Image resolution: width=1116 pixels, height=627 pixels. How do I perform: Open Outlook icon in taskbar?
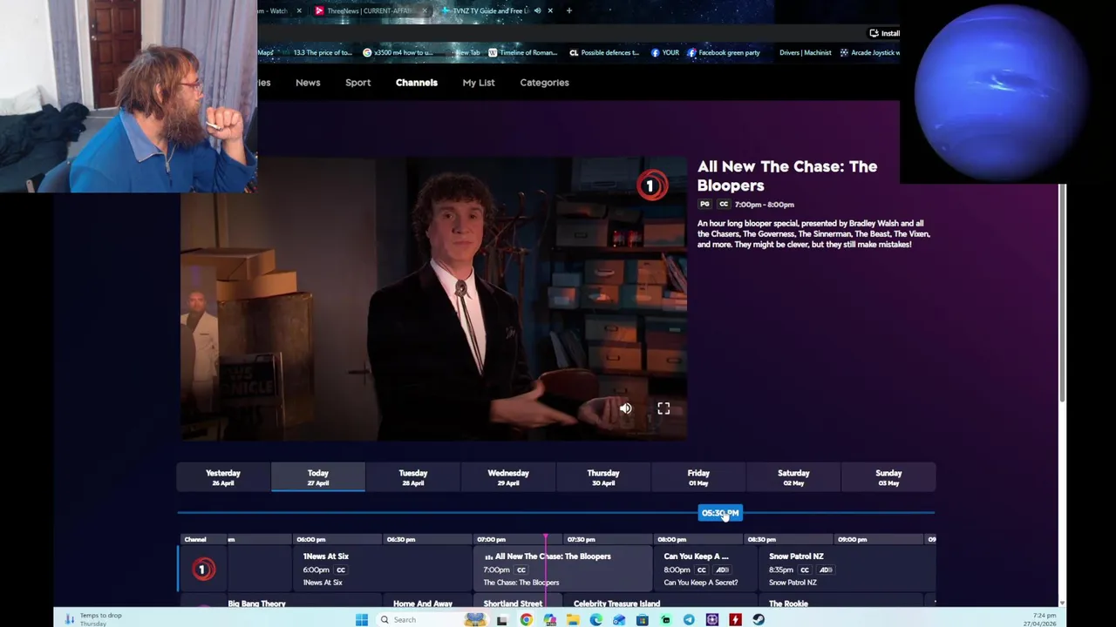pos(619,620)
